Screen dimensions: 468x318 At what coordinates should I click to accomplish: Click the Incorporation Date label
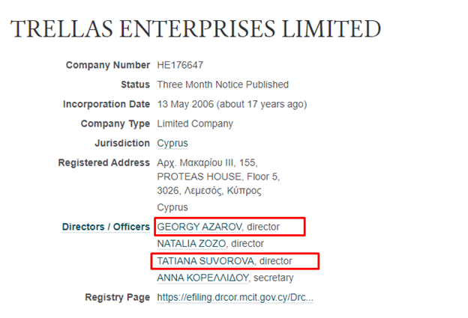tap(106, 104)
